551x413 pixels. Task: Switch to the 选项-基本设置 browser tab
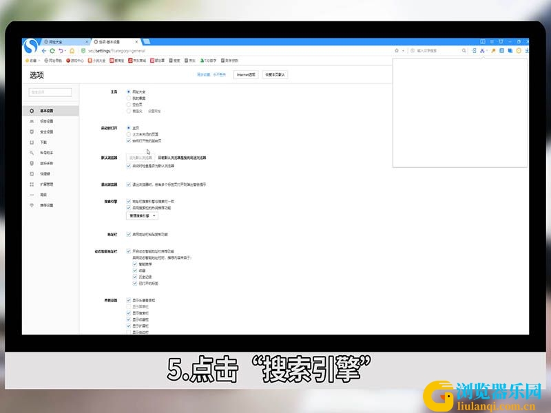(114, 42)
